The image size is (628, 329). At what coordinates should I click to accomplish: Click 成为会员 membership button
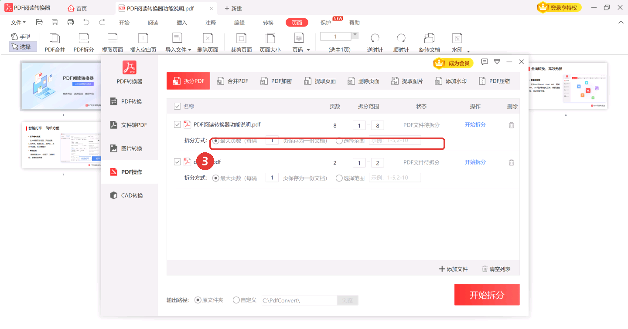(454, 63)
